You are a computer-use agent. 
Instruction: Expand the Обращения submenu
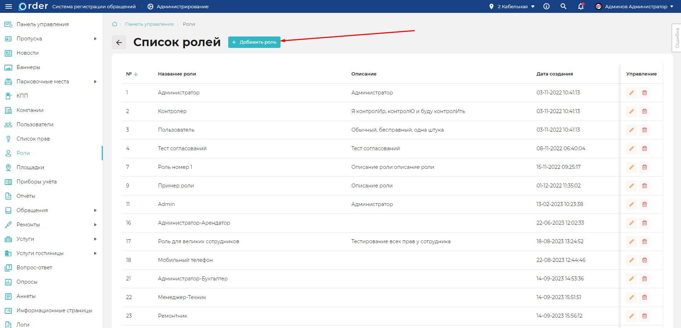click(95, 210)
